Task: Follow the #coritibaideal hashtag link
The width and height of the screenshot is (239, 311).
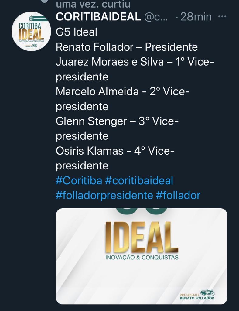Action: point(139,181)
